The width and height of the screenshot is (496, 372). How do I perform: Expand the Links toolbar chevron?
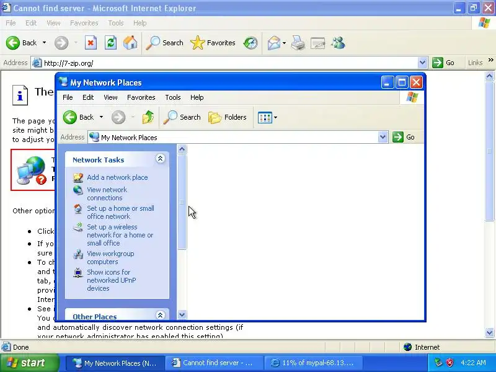(490, 60)
